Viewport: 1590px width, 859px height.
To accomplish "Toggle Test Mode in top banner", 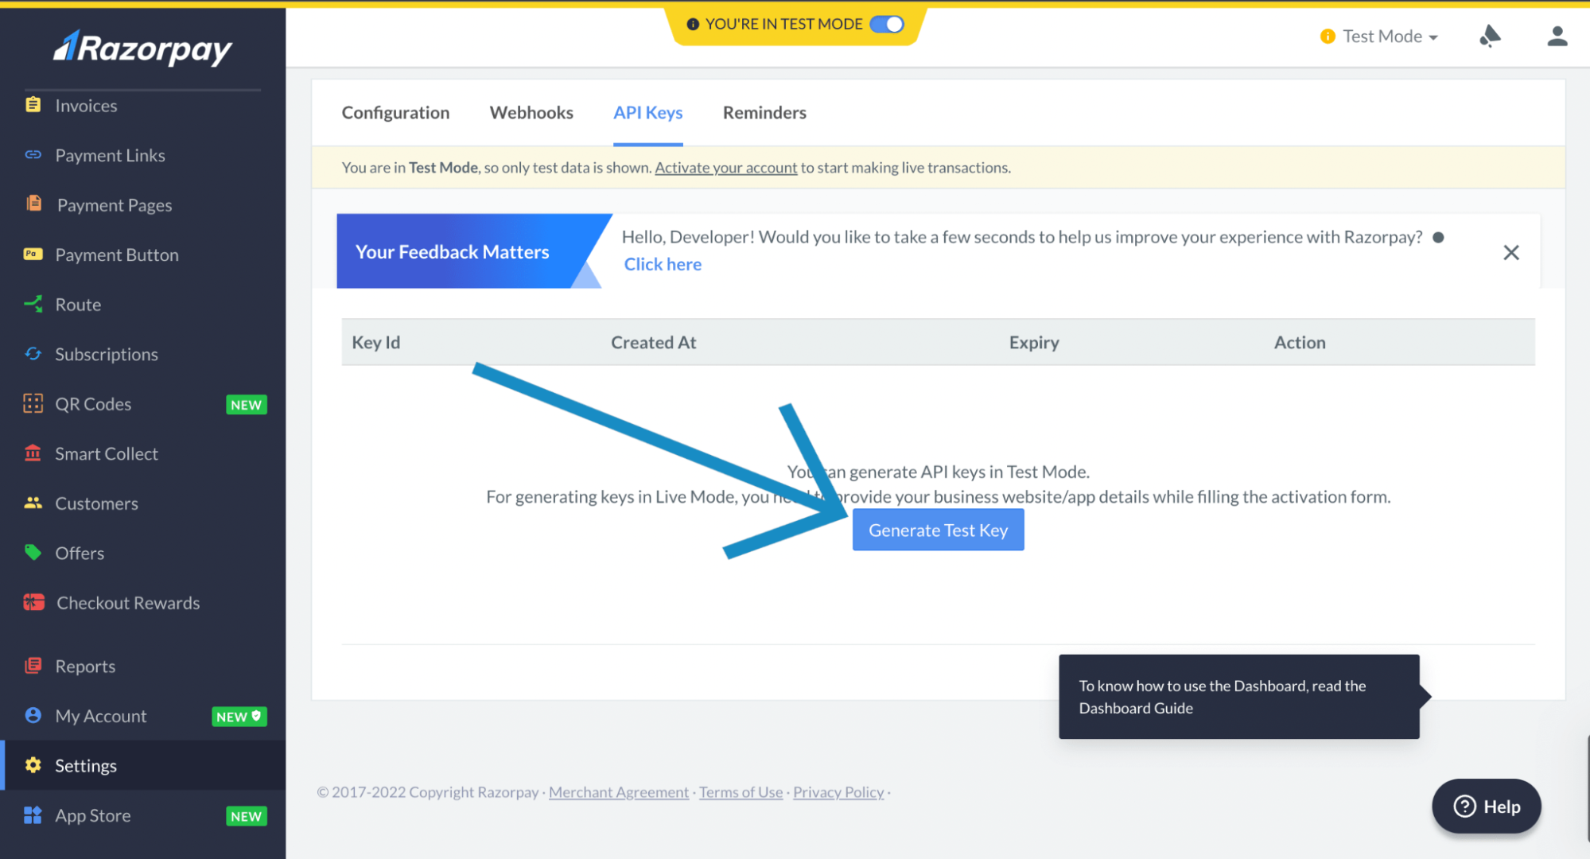I will (x=887, y=25).
